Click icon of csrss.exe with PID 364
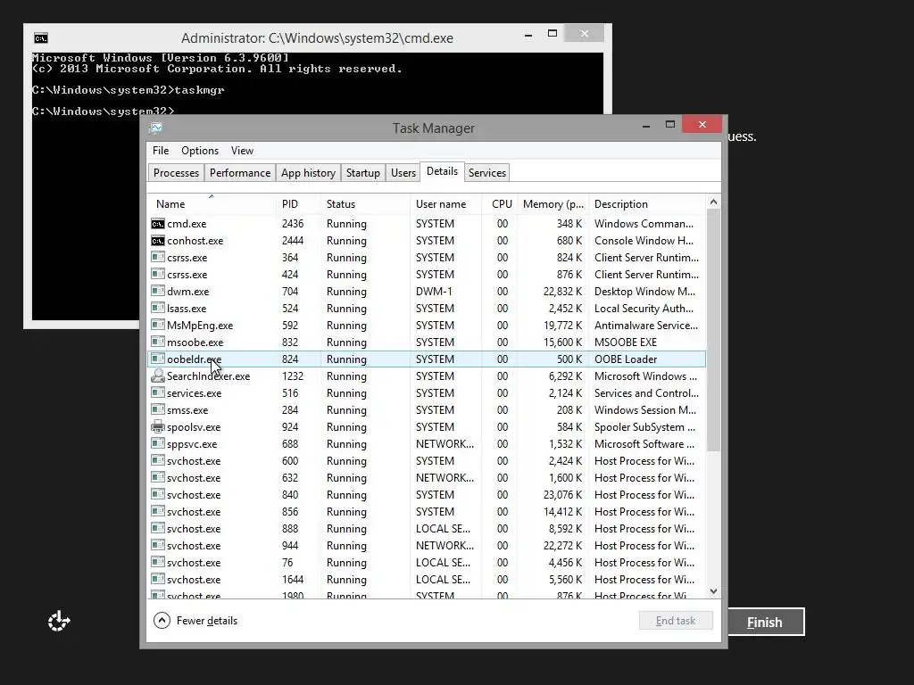914x685 pixels. tap(157, 258)
